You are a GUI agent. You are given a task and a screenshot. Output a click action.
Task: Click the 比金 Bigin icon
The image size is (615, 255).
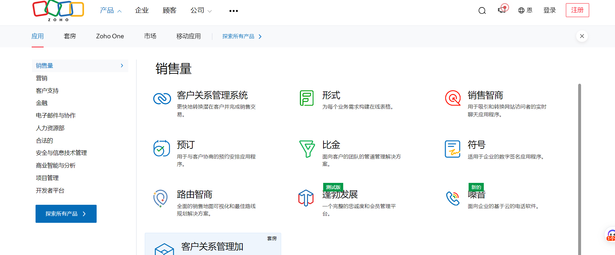(x=307, y=148)
